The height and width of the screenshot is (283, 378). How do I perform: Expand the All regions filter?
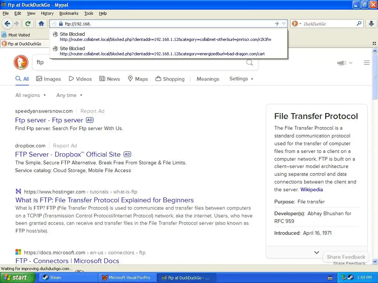[x=31, y=95]
